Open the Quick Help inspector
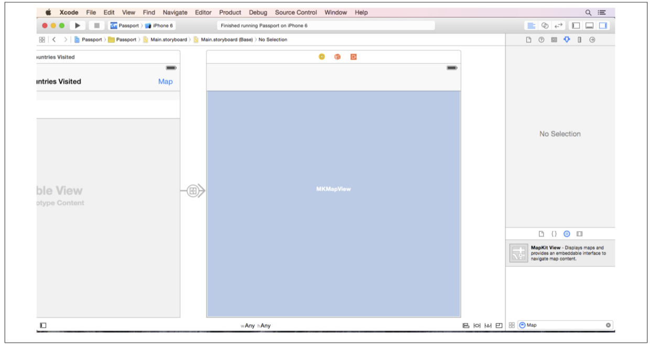The image size is (650, 346). 541,40
